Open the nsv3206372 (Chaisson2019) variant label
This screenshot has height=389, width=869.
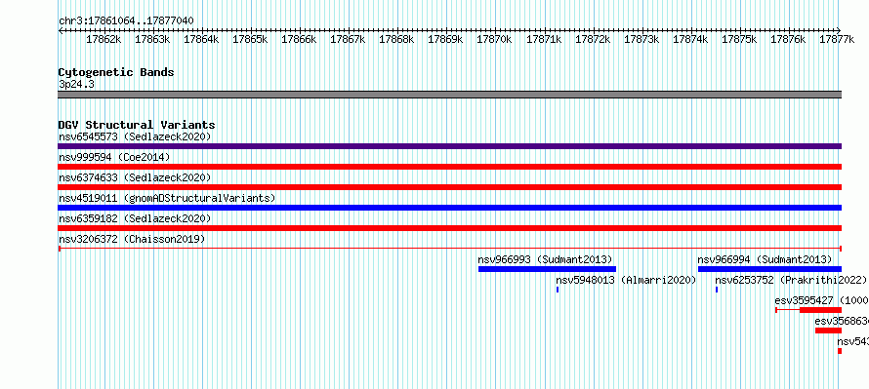tap(132, 239)
